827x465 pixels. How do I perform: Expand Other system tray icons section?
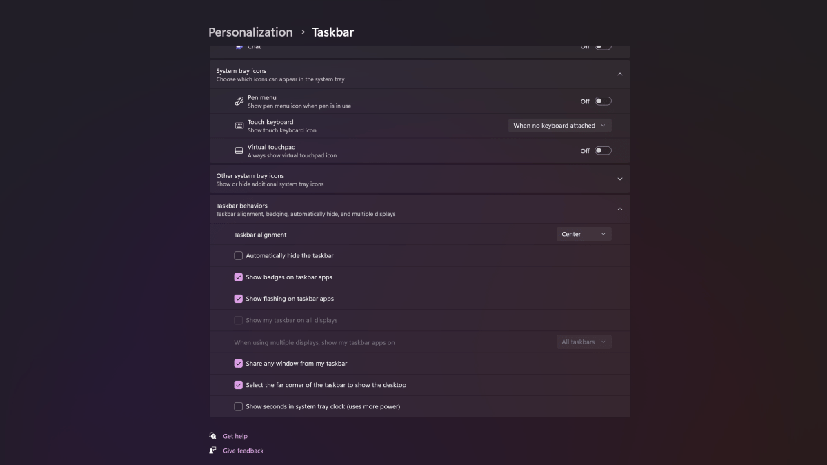619,179
